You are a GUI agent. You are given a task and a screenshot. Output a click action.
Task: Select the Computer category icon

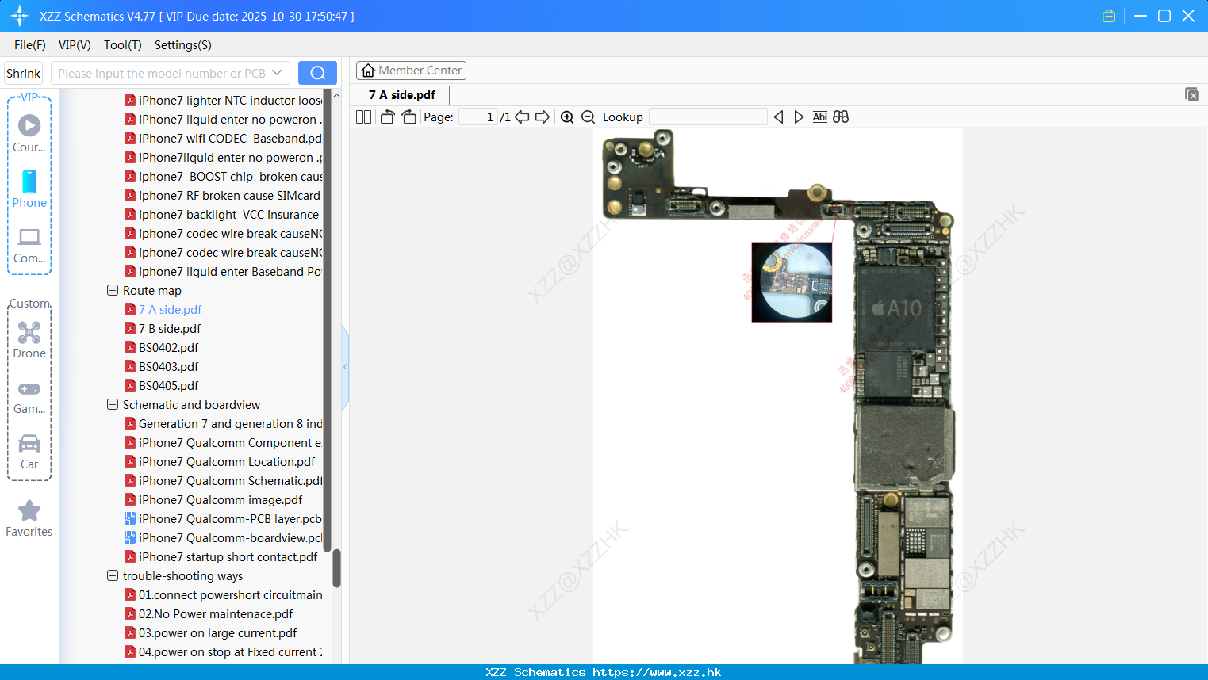click(x=29, y=245)
